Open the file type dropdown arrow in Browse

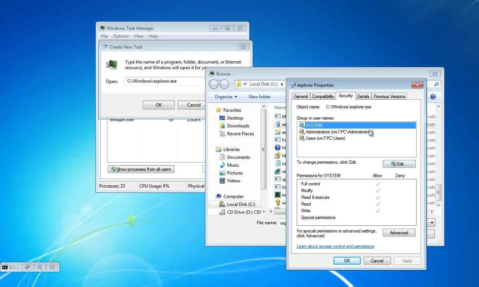pos(432,223)
